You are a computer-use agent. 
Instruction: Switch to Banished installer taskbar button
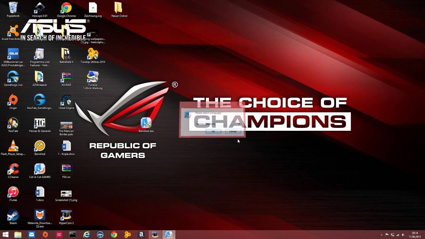click(169, 235)
